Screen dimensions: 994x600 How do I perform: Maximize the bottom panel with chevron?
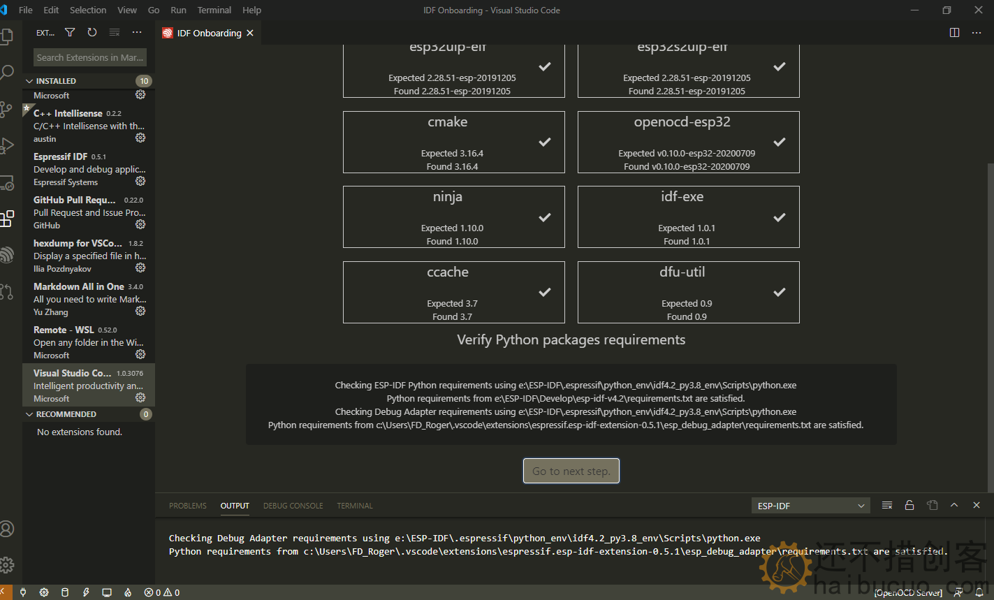tap(954, 505)
